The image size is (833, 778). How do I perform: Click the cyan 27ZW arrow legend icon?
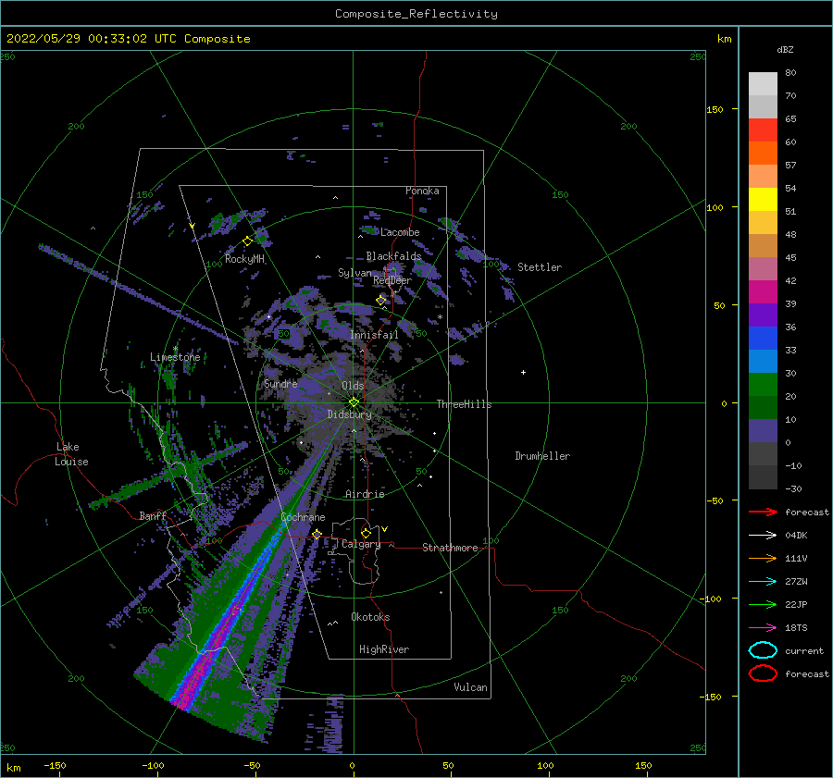point(763,582)
